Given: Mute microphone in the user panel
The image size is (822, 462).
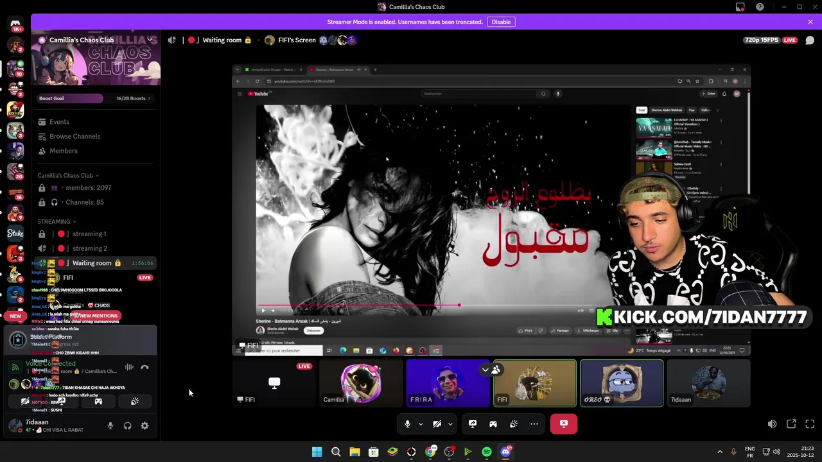Looking at the screenshot, I should pyautogui.click(x=110, y=425).
